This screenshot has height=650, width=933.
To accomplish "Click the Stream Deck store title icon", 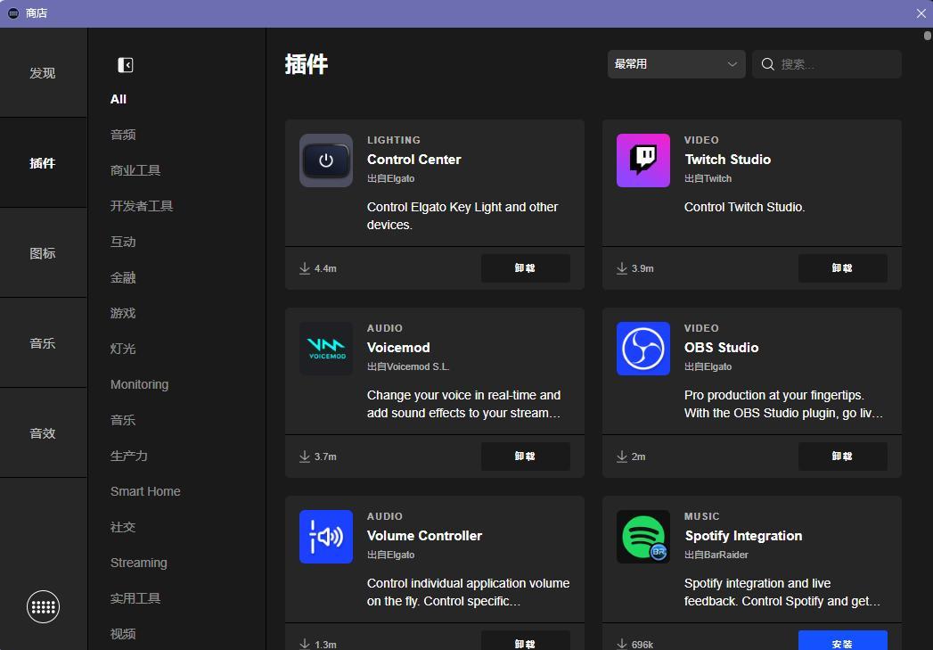I will click(13, 13).
